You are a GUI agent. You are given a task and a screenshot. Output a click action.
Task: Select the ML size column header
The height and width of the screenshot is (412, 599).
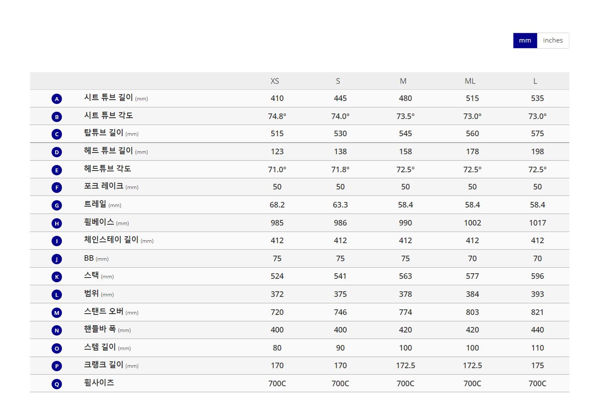(x=470, y=81)
